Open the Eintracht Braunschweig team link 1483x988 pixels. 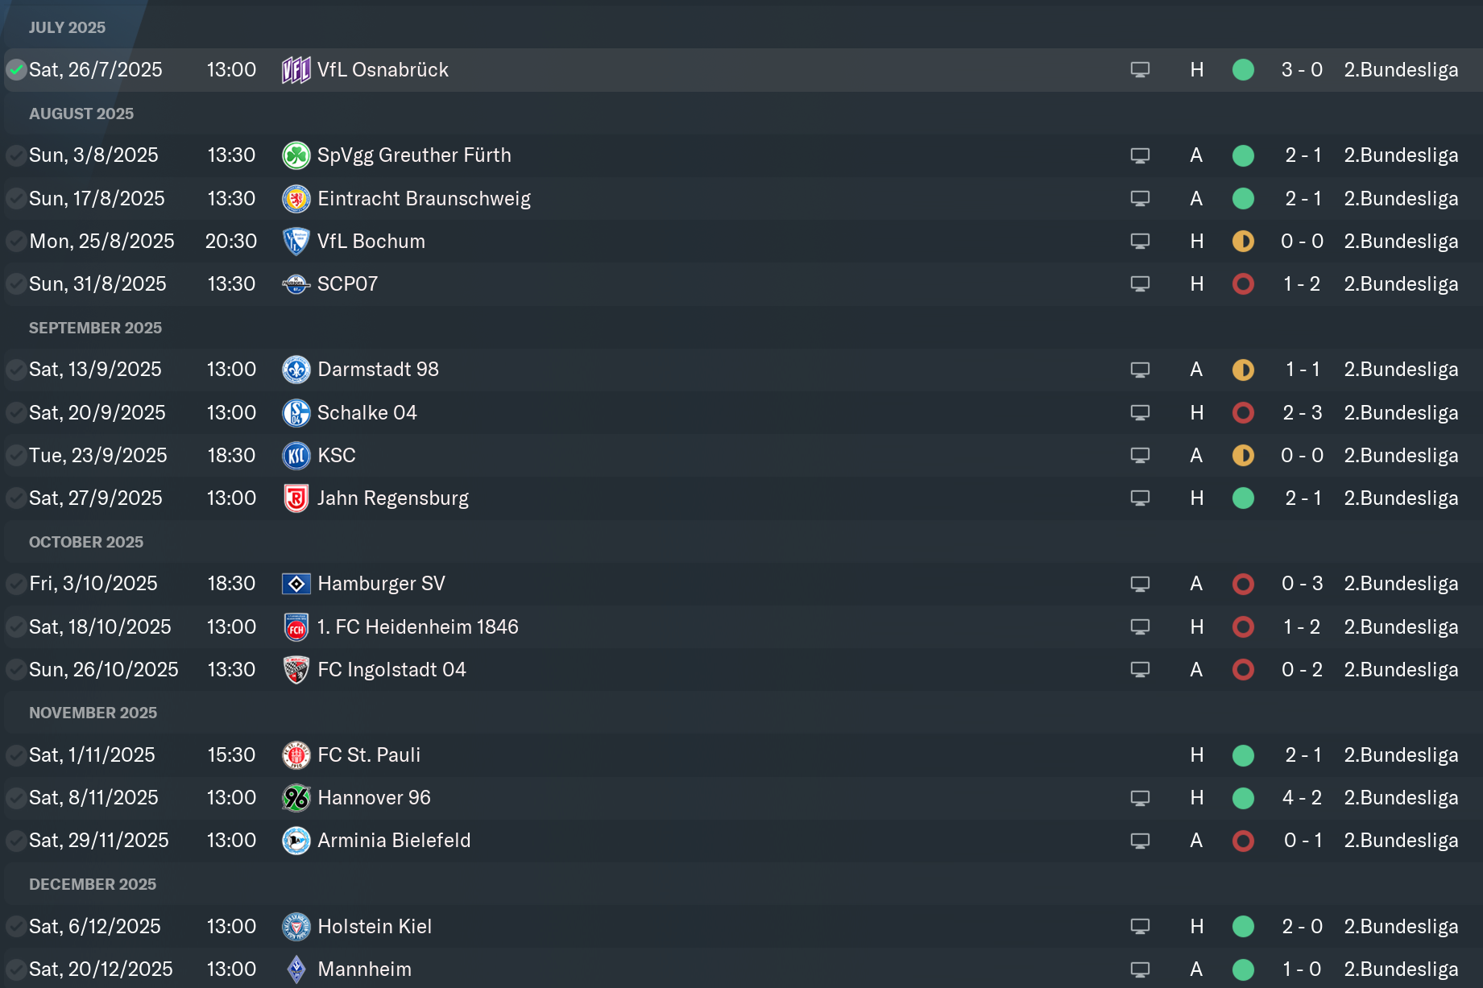(424, 199)
